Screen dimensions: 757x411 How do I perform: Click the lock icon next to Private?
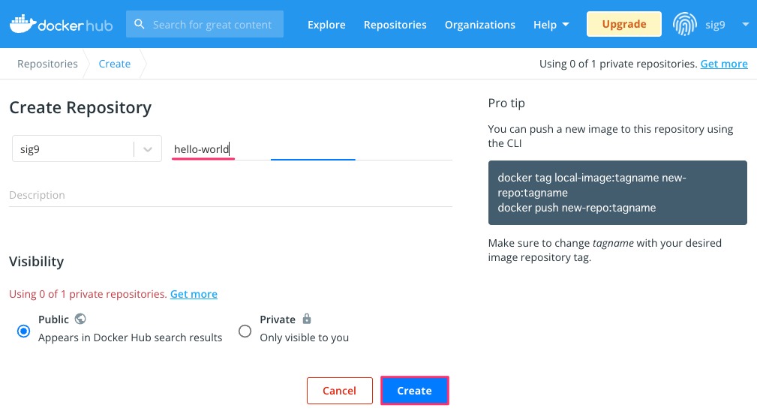pos(307,319)
